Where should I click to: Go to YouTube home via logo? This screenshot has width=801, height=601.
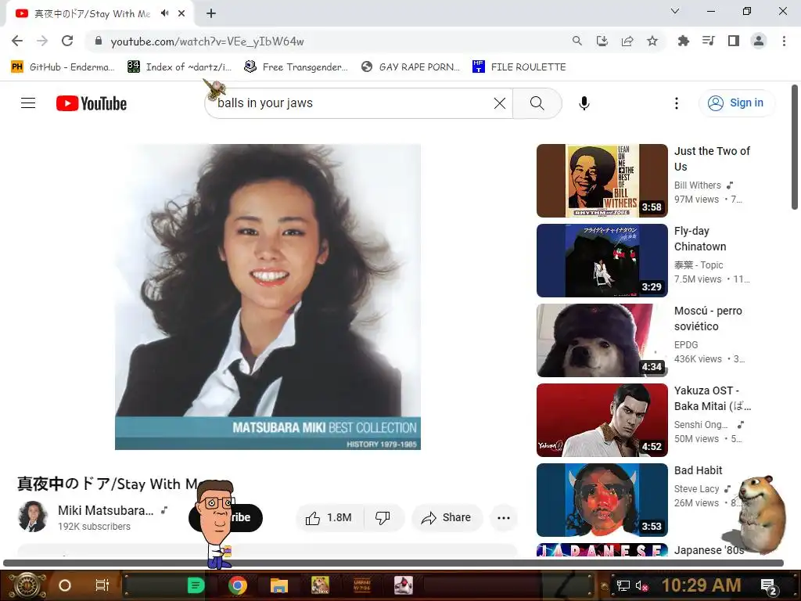pos(92,103)
